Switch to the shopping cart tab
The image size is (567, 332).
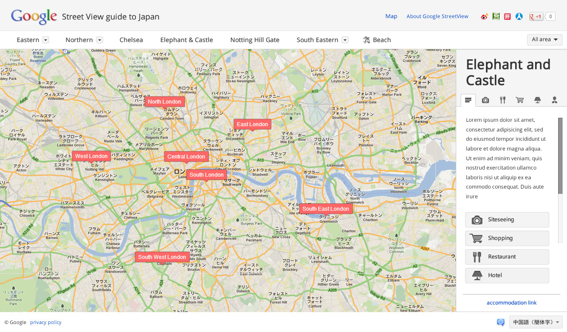click(520, 100)
